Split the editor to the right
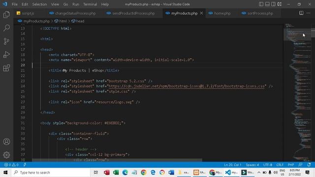This screenshot has width=315, height=177. 301,13
